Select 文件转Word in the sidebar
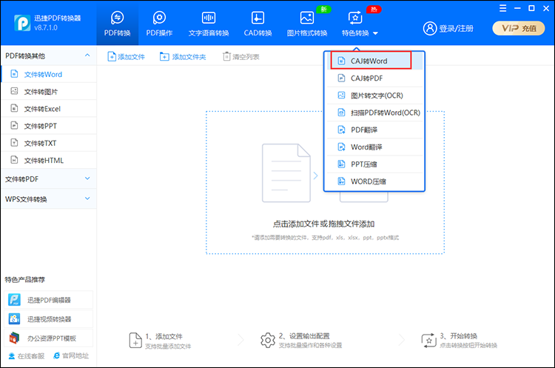The image size is (555, 368). [x=49, y=74]
